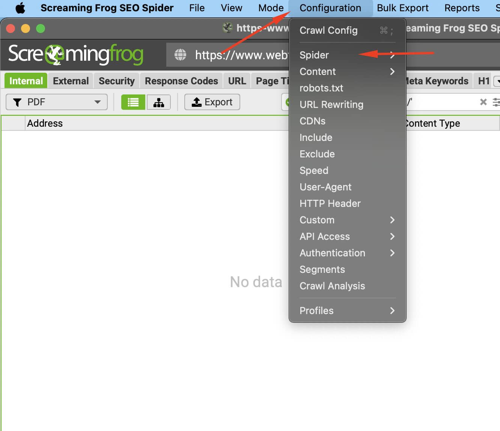Open the Apple menu icon
This screenshot has height=431, width=500.
pyautogui.click(x=20, y=8)
